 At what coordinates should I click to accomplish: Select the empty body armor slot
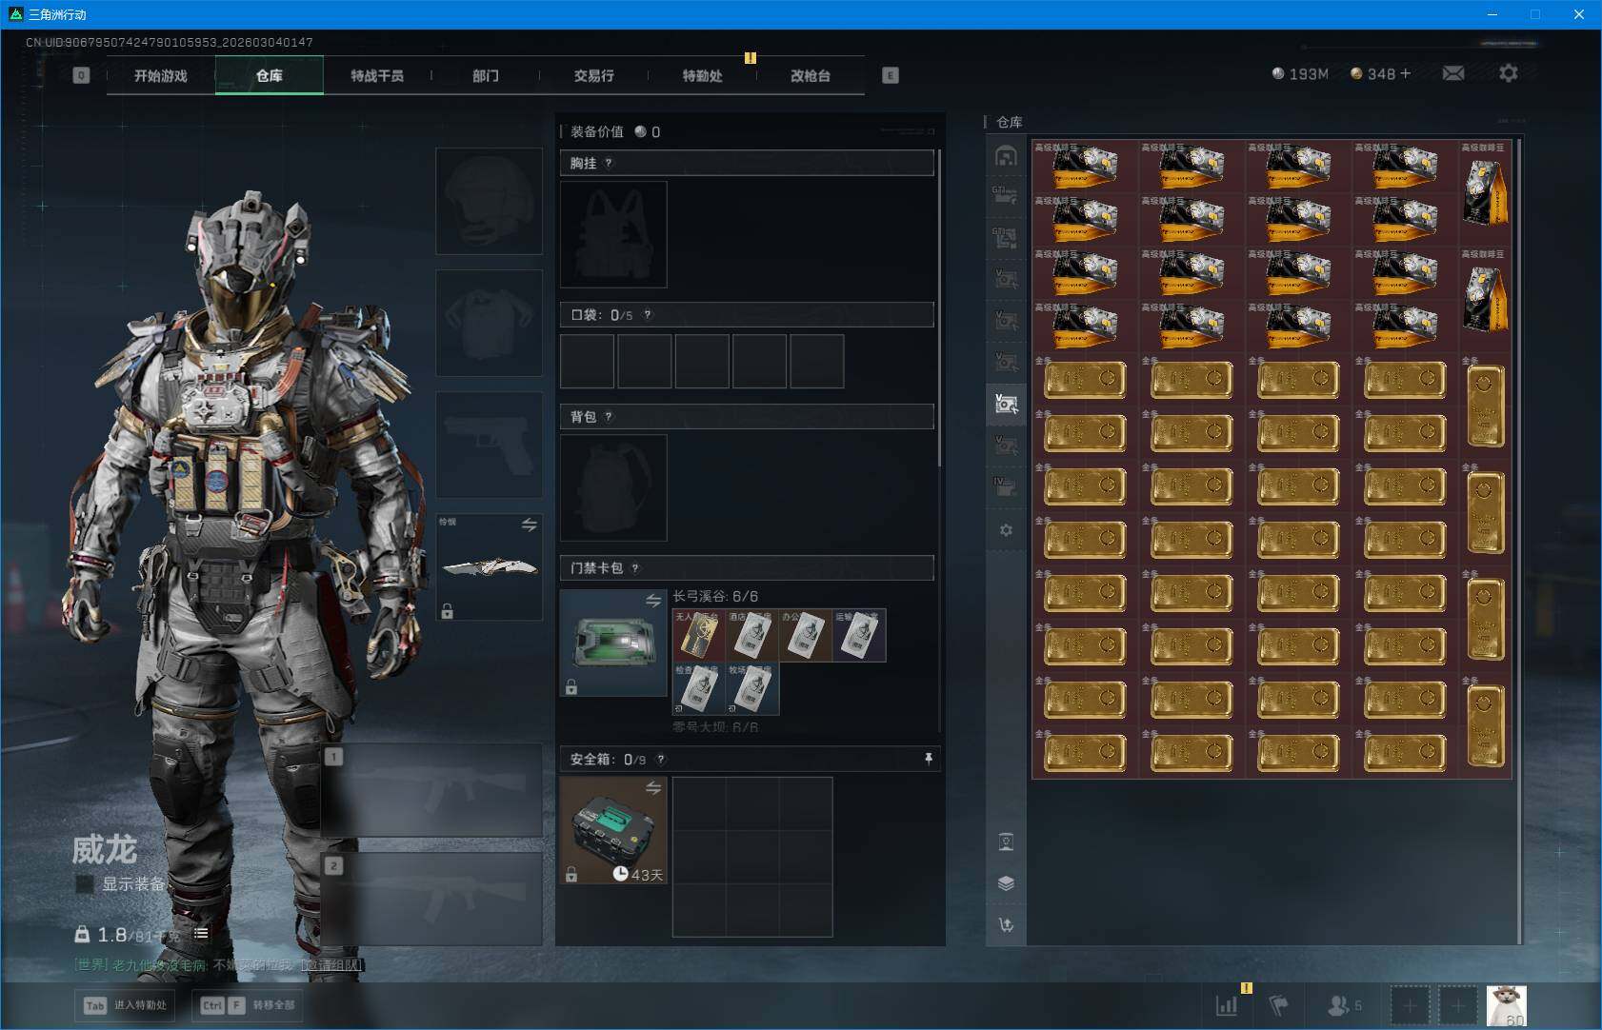(x=489, y=323)
